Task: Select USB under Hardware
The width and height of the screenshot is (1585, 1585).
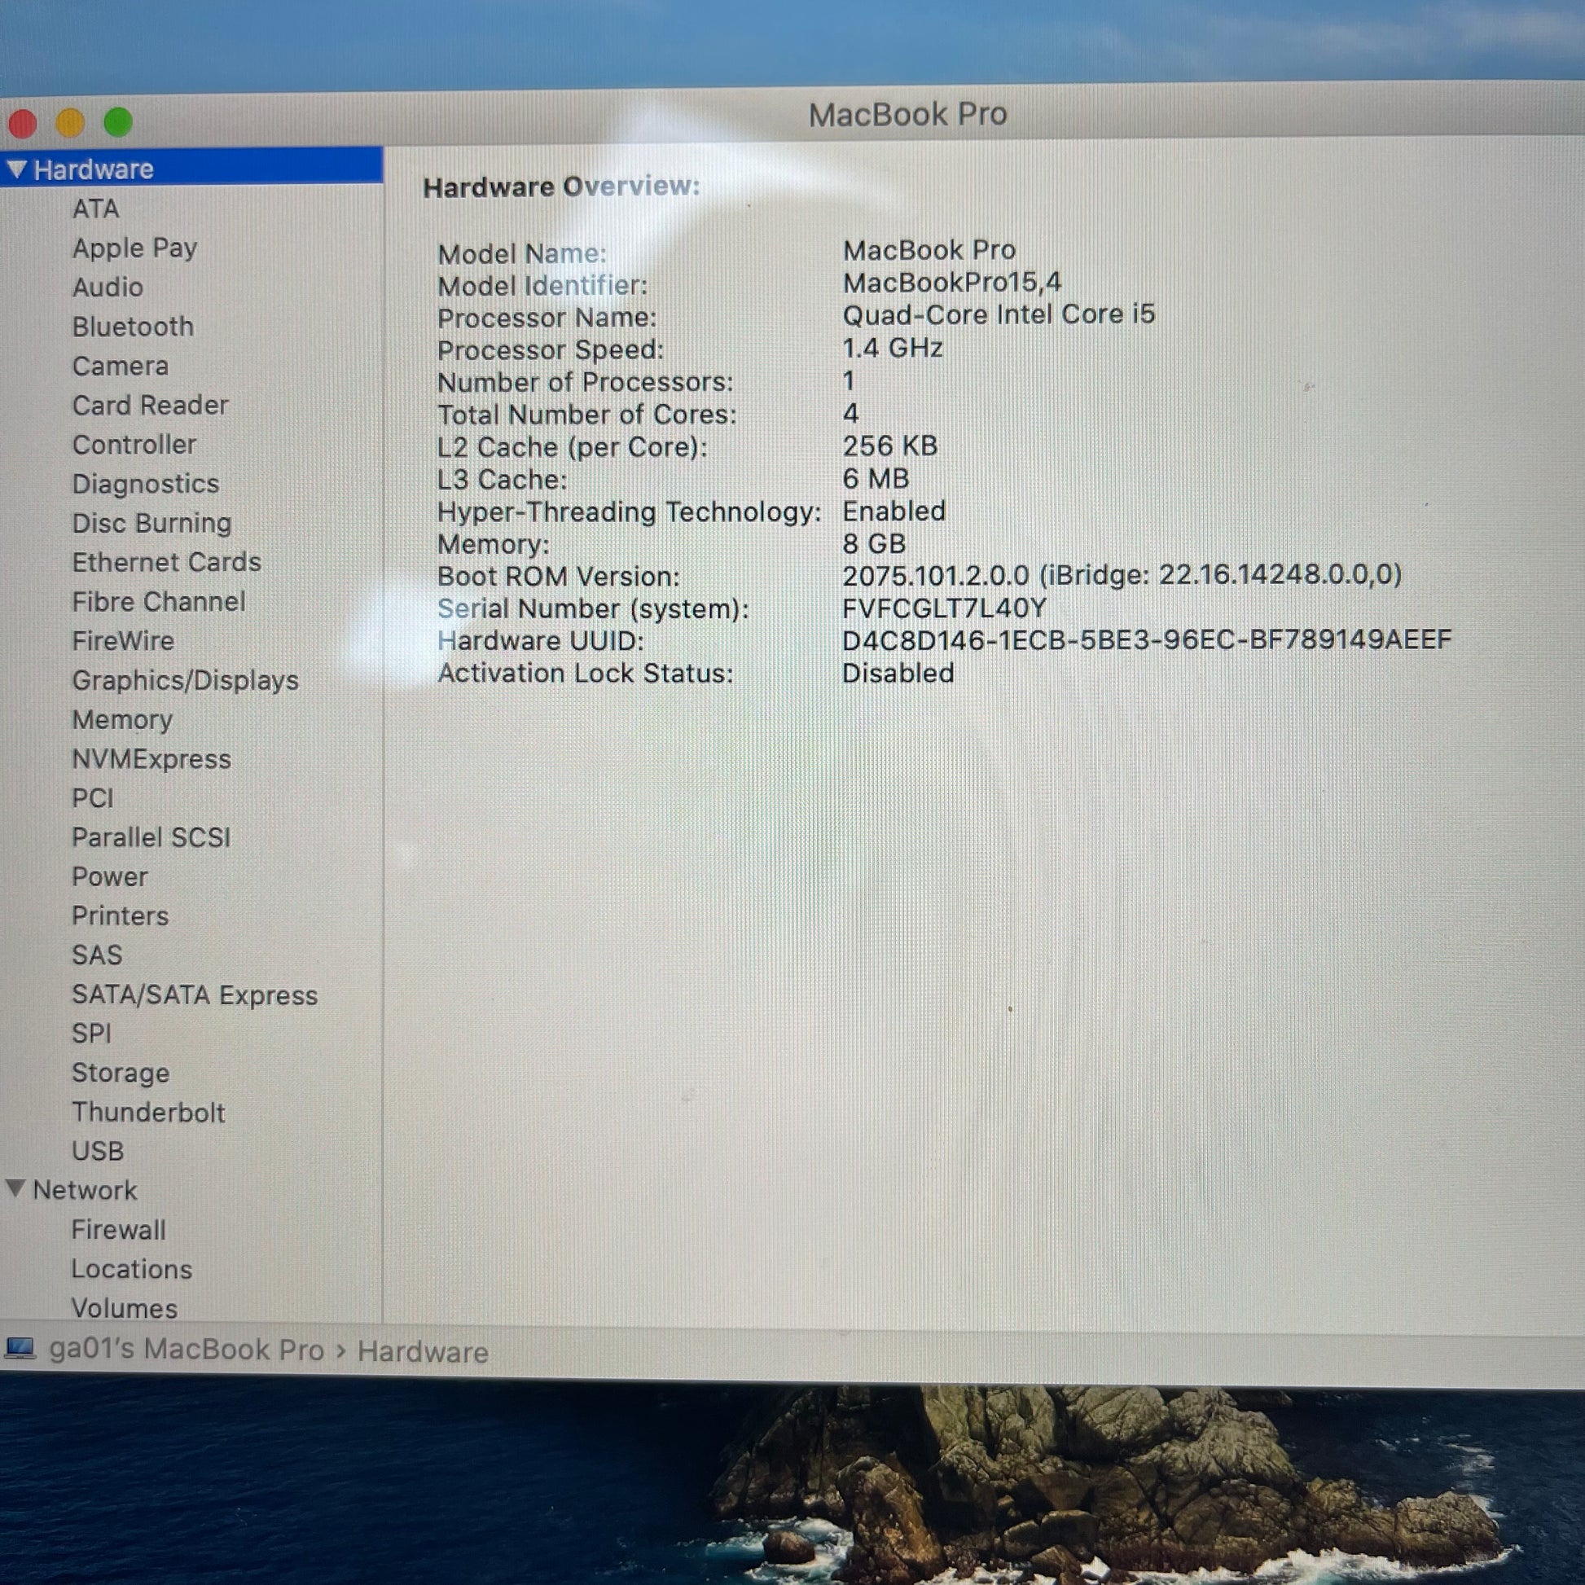Action: tap(98, 1151)
